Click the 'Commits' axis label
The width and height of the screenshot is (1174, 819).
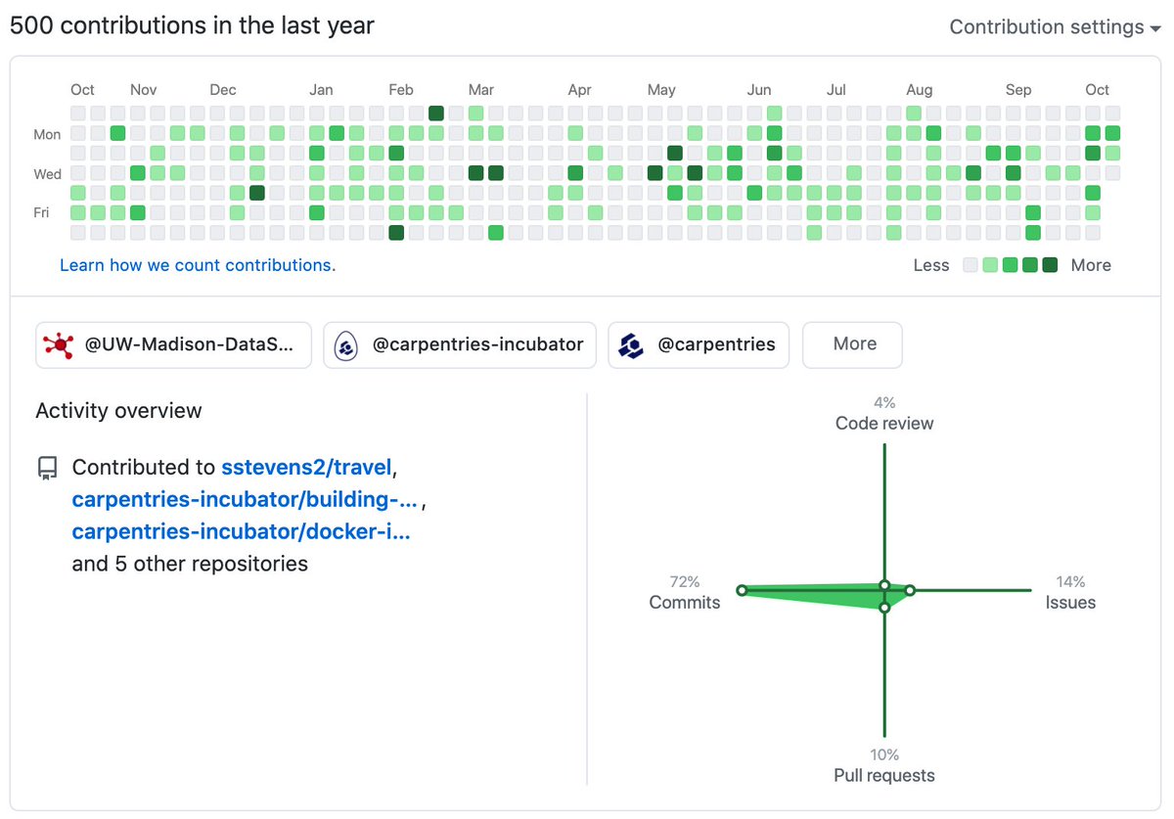point(685,603)
